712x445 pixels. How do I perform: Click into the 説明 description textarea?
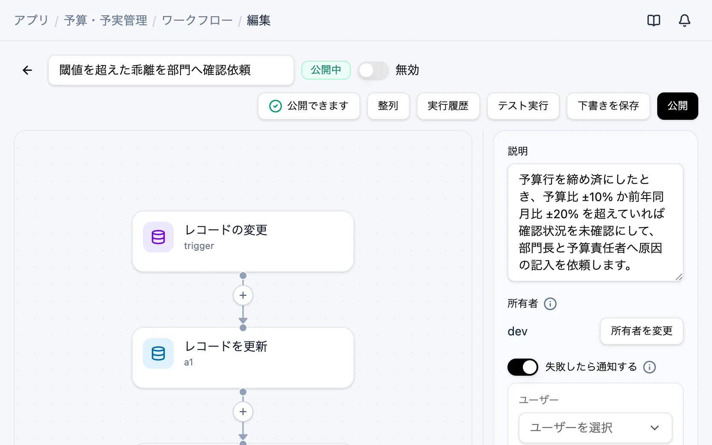click(596, 222)
